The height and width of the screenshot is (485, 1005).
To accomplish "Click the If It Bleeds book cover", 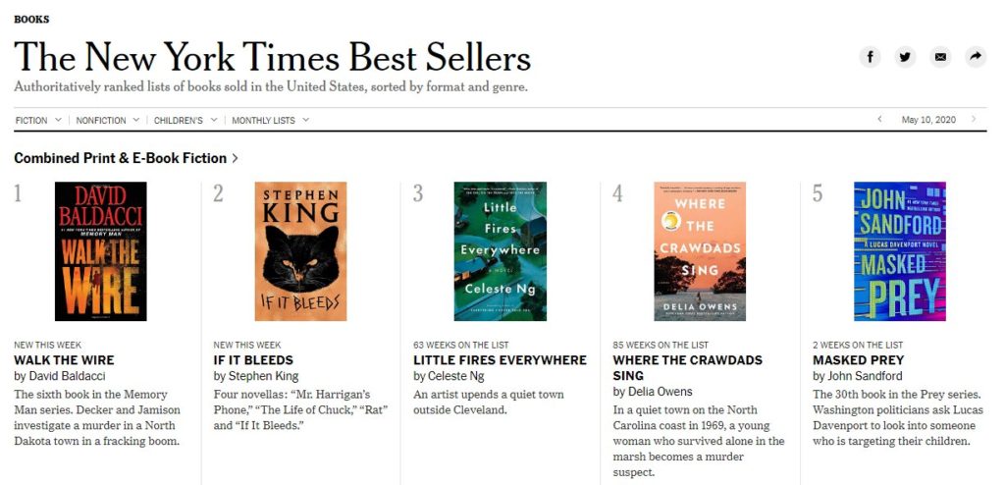I will [300, 251].
